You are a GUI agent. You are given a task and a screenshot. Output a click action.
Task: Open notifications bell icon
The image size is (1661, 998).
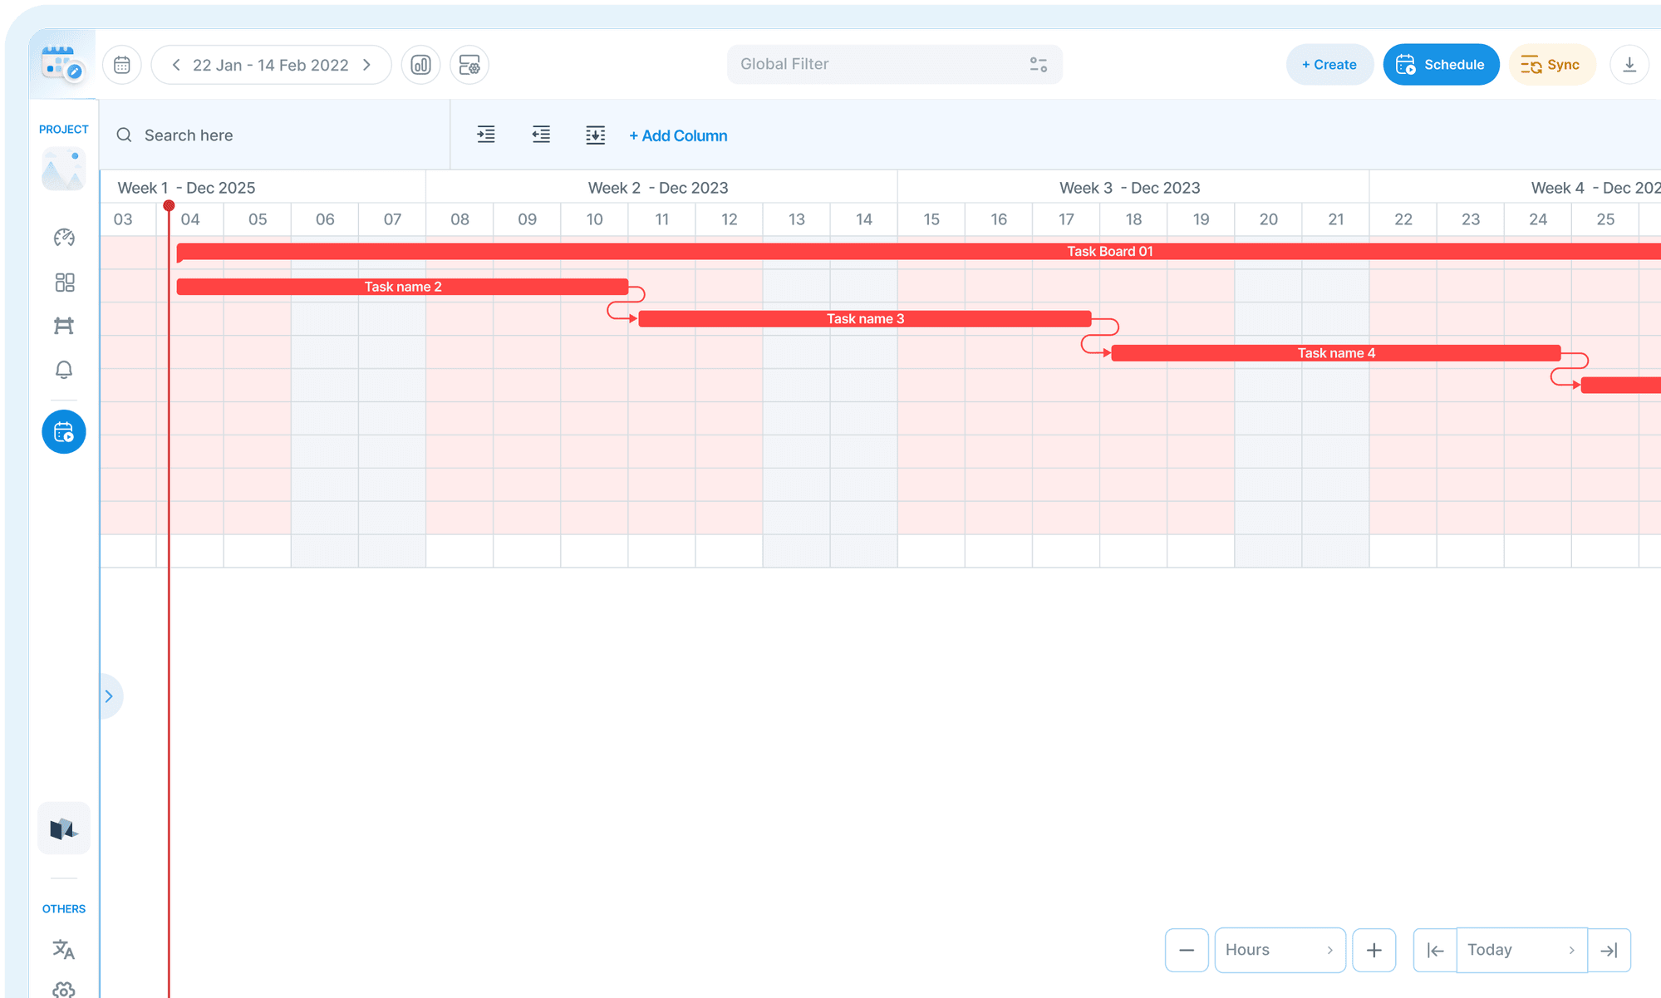click(64, 370)
